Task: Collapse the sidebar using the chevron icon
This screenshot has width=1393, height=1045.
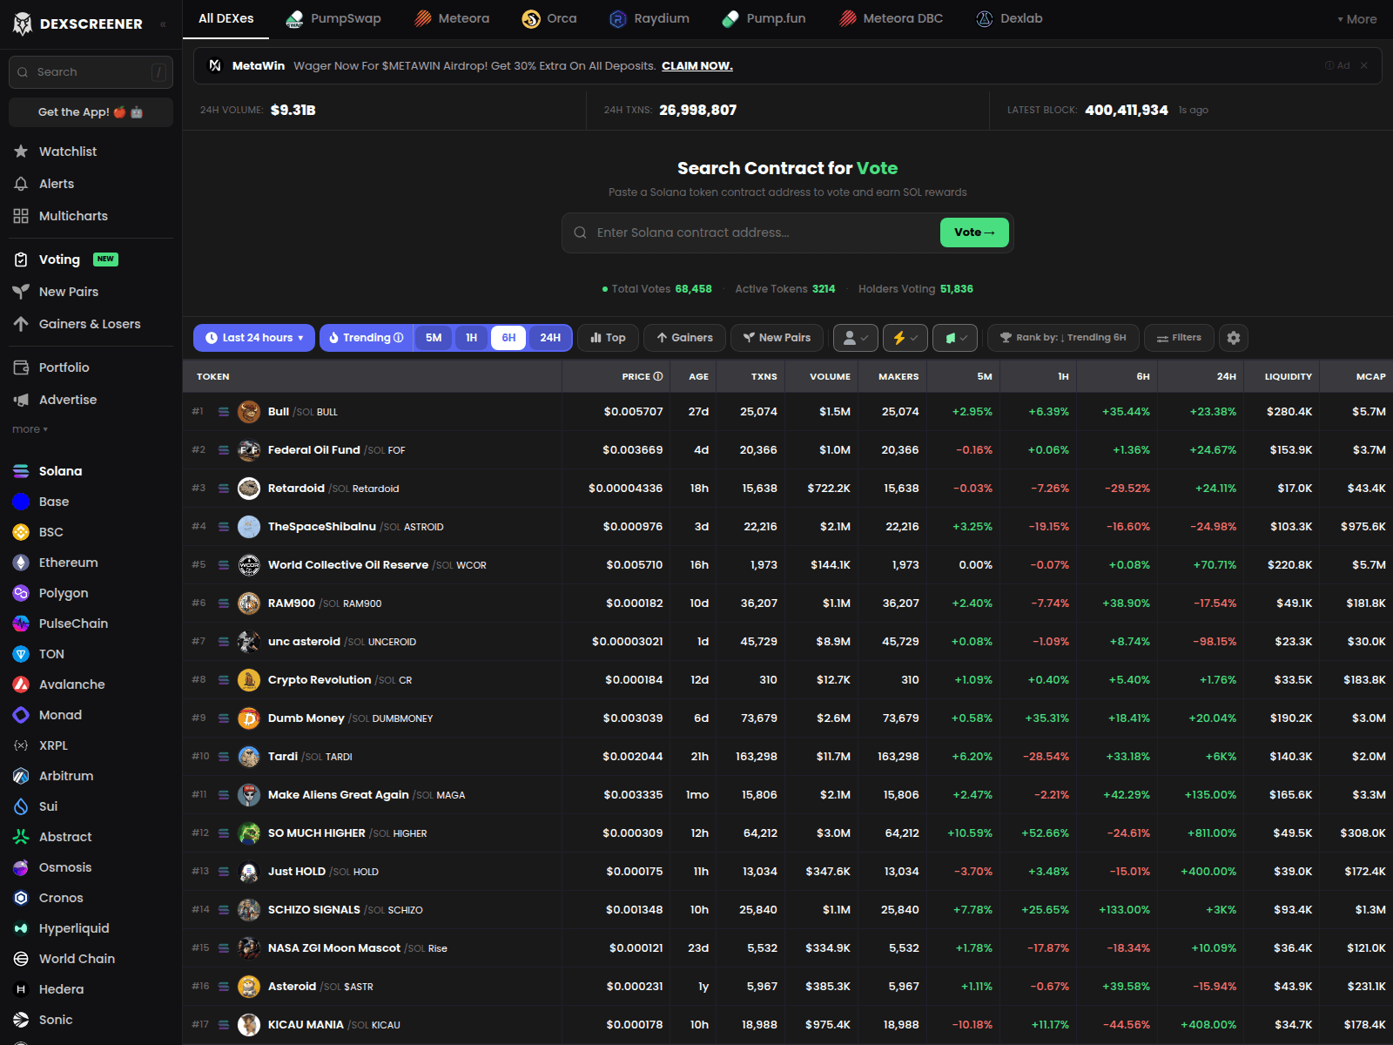Action: tap(163, 24)
